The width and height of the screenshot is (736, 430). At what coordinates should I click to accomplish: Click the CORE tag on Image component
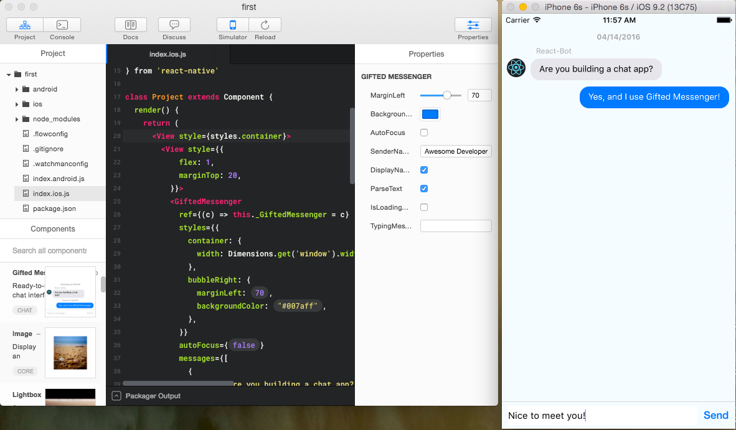(x=26, y=371)
